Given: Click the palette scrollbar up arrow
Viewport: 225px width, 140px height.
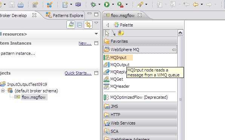Looking at the screenshot, I should [180, 33].
